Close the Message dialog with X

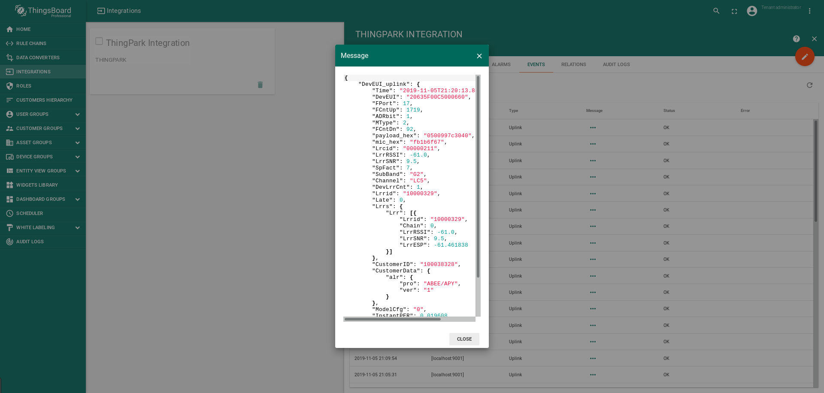coord(479,56)
